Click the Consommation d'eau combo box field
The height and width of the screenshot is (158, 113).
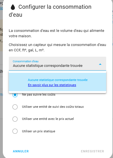(57, 63)
